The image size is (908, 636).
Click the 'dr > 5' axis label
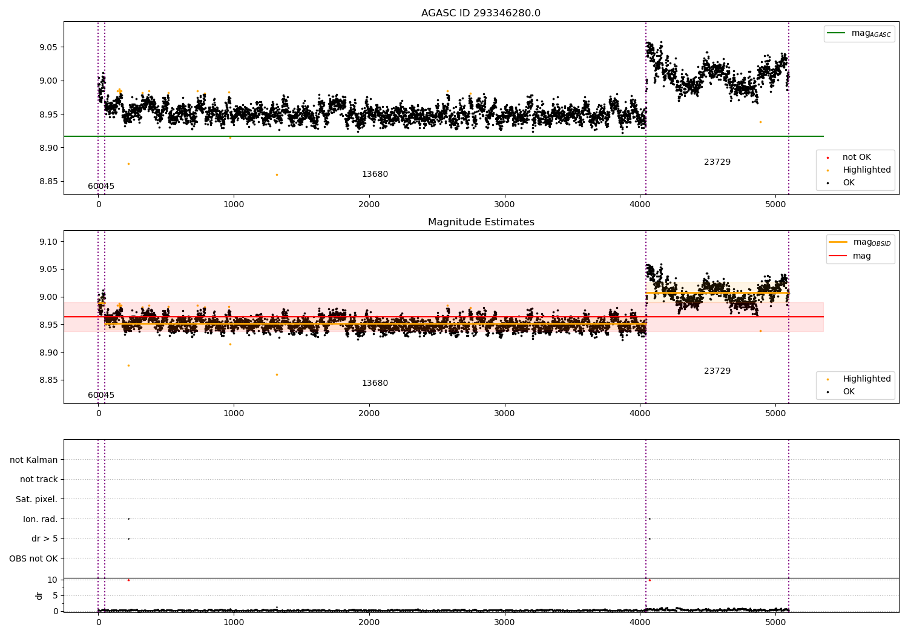click(x=45, y=539)
